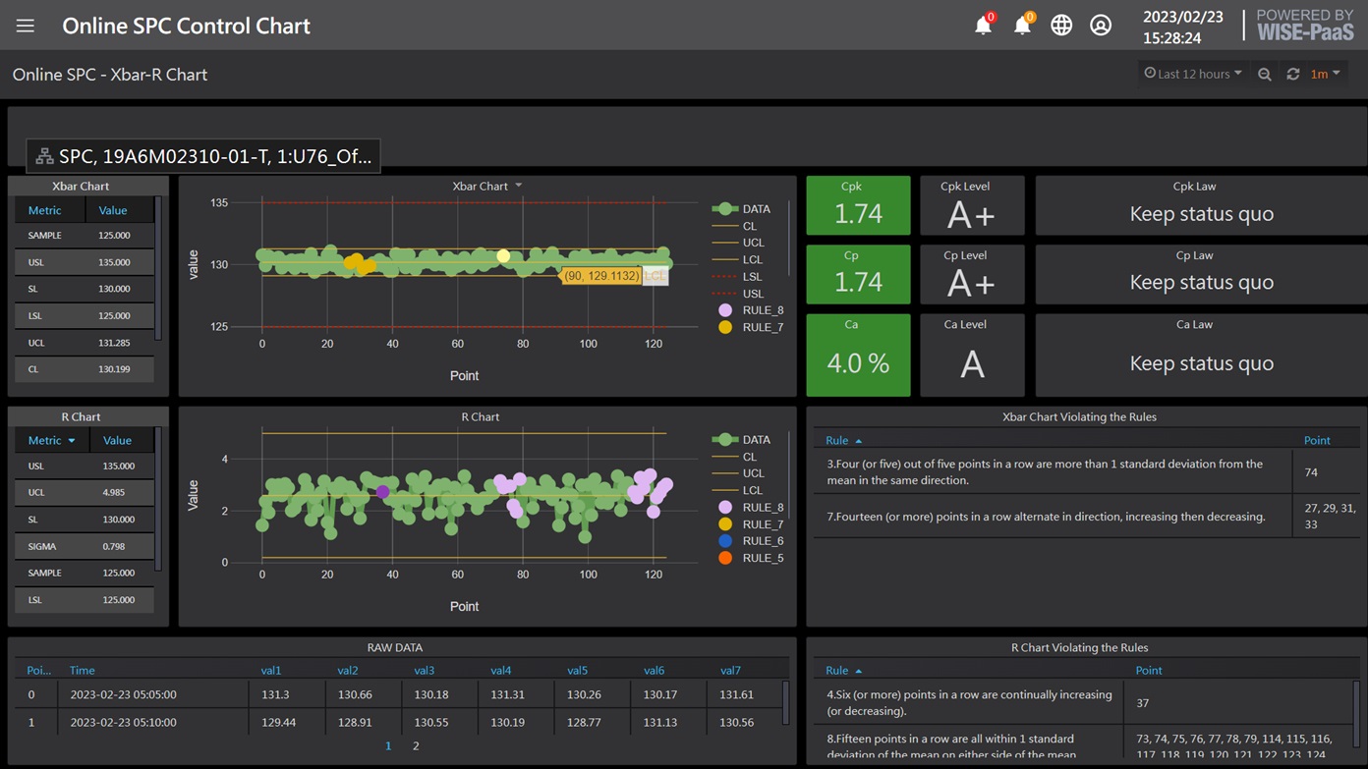Click the Xbar Chart metric table scrollbar
The image size is (1368, 769).
pyautogui.click(x=158, y=267)
